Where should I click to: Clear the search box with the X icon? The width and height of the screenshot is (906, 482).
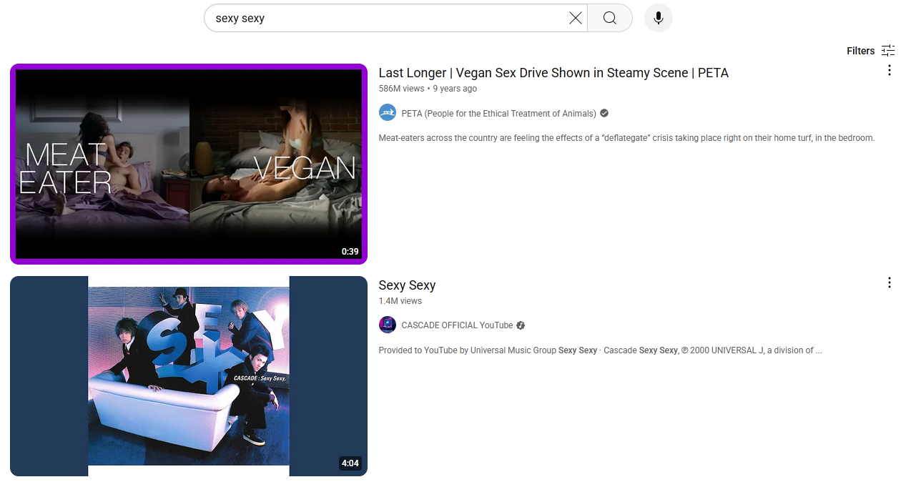click(x=575, y=19)
